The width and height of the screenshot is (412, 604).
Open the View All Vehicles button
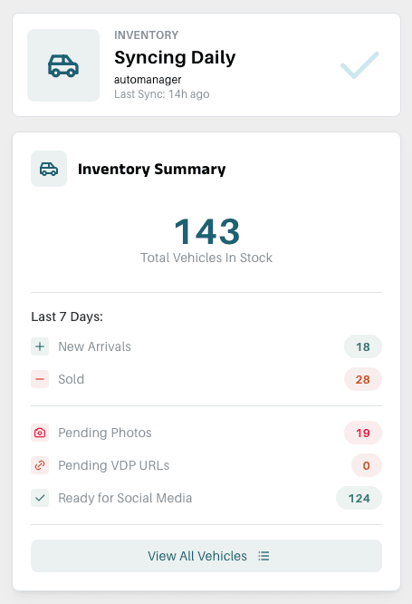tap(206, 556)
